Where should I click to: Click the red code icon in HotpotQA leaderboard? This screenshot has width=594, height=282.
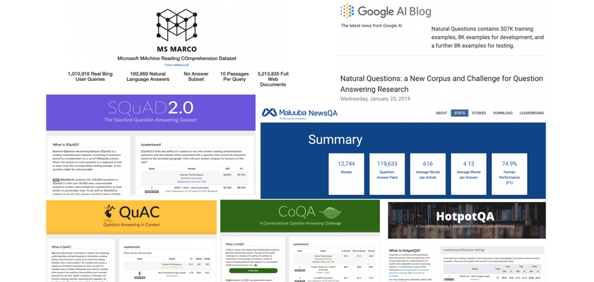click(497, 278)
